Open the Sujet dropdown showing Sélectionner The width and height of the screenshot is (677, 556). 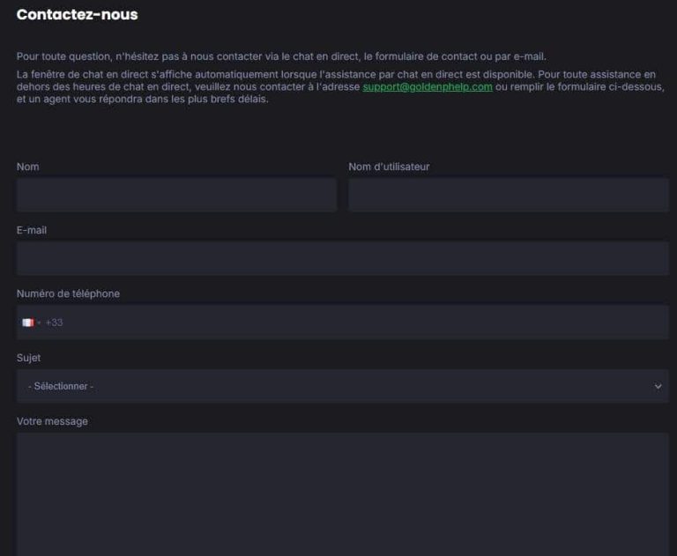[x=343, y=386]
